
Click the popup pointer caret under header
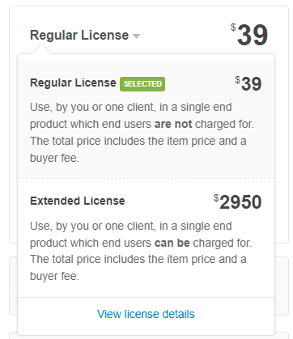coord(41,49)
